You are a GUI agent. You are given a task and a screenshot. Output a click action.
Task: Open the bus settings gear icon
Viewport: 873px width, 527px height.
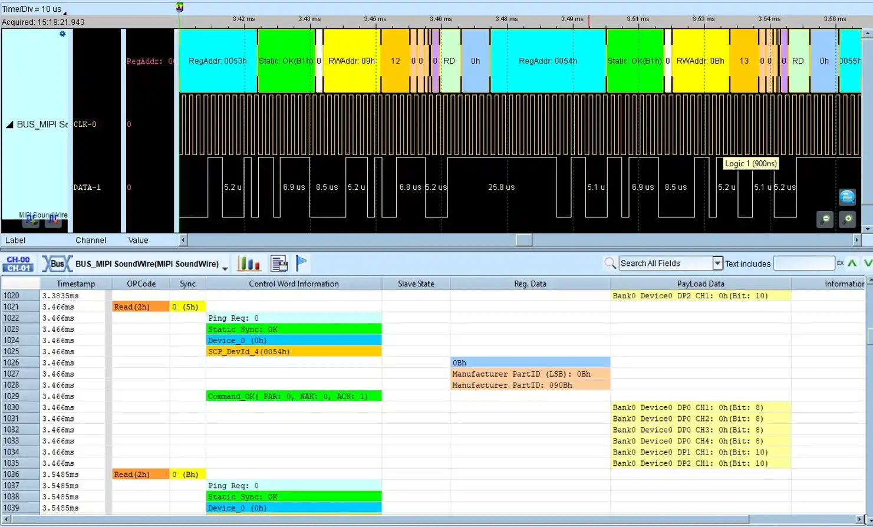[x=62, y=34]
